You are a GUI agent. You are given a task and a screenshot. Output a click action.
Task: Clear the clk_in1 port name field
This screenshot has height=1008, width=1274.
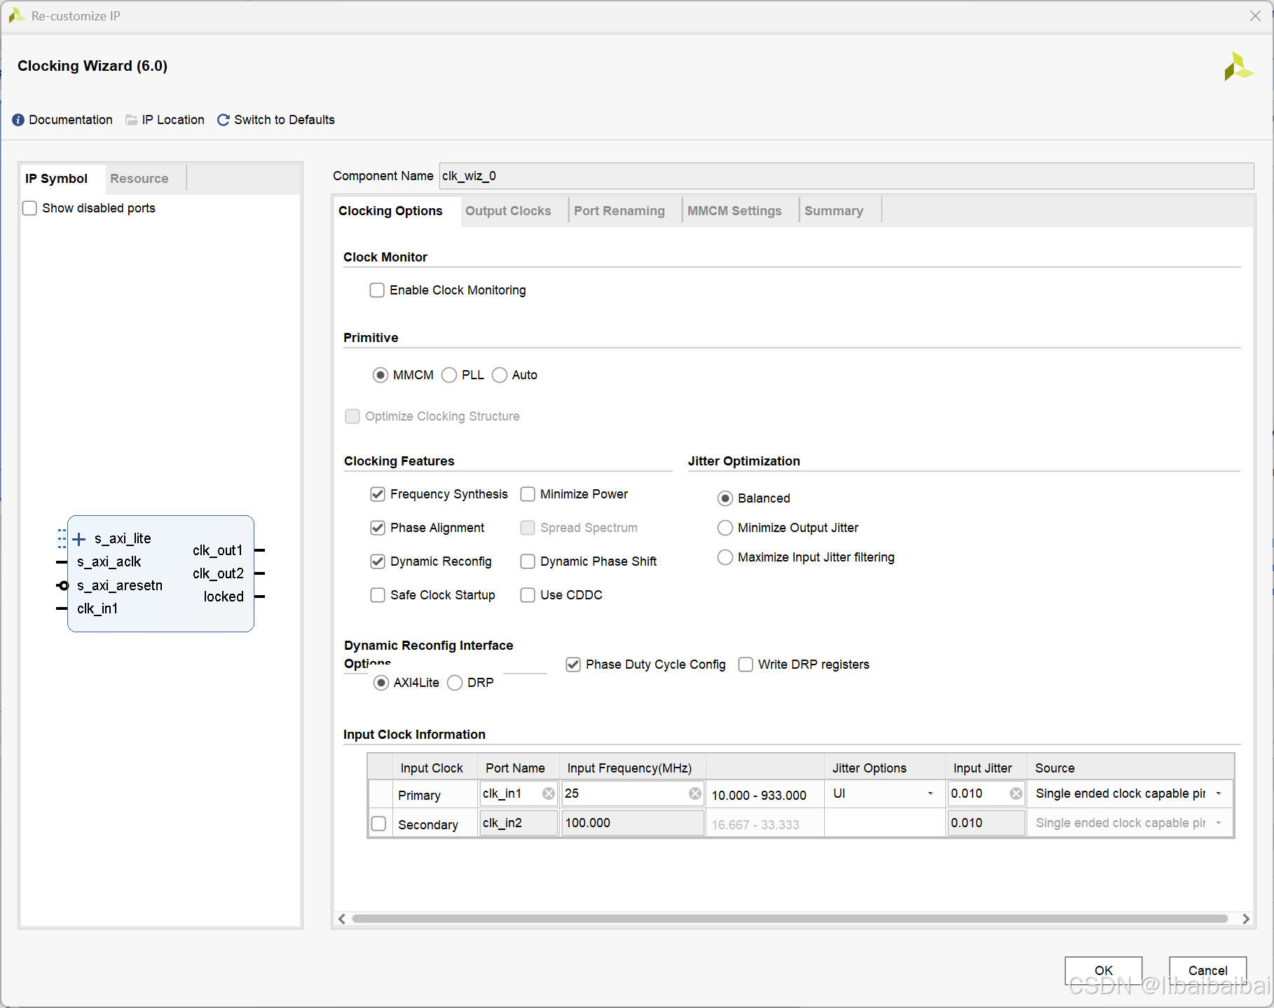pos(548,793)
